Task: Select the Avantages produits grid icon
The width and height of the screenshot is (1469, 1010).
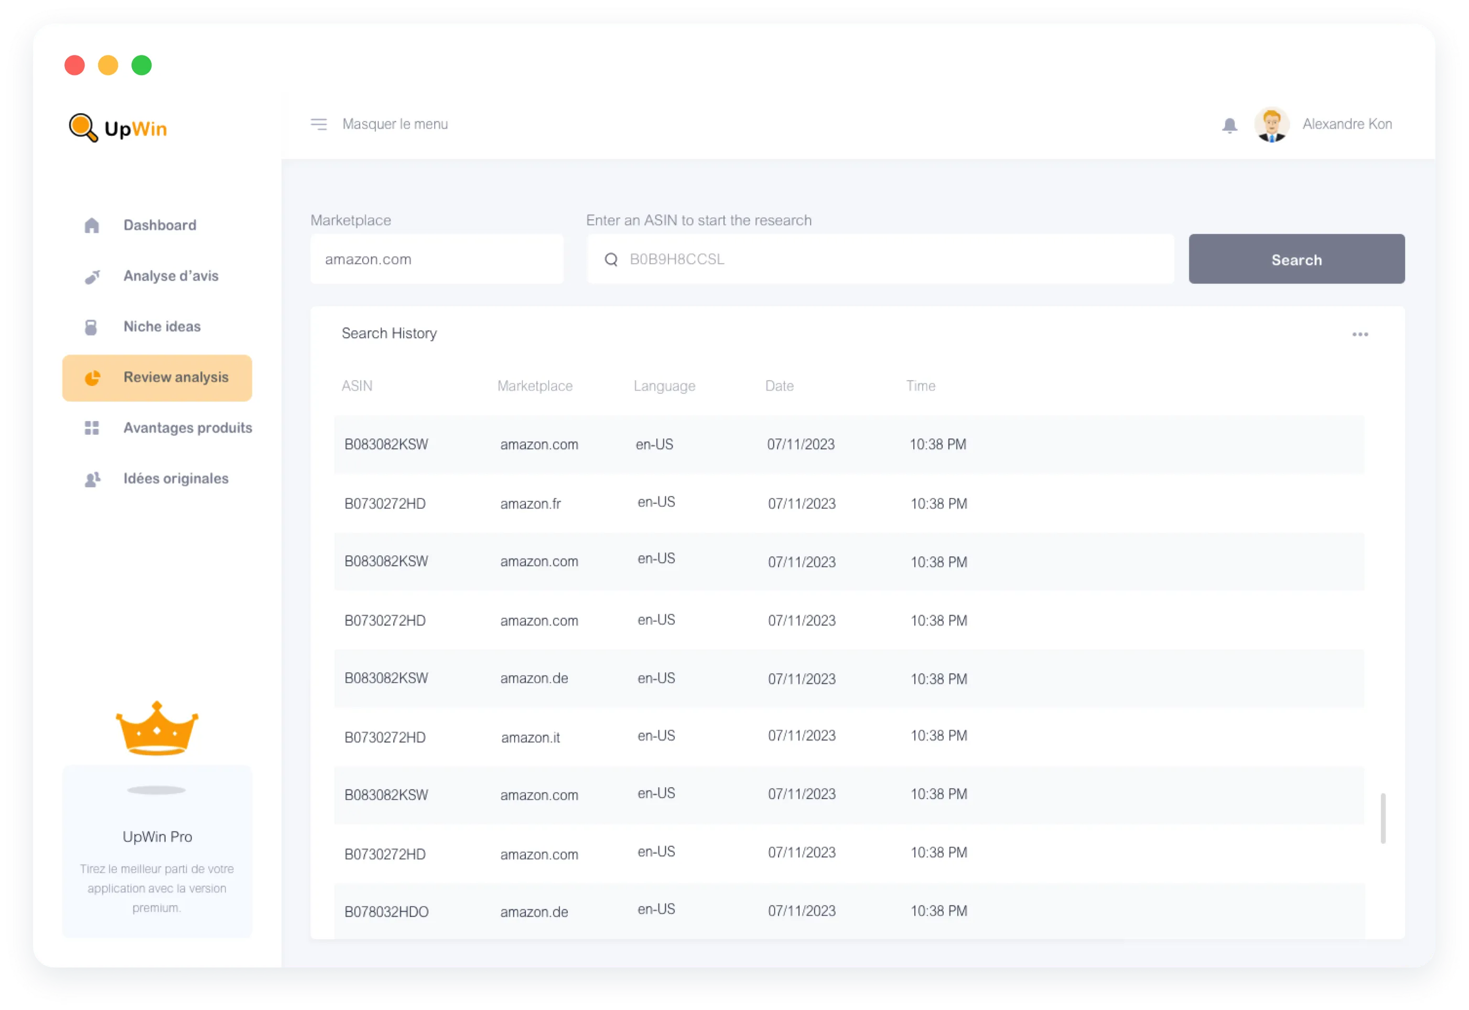Action: point(92,428)
